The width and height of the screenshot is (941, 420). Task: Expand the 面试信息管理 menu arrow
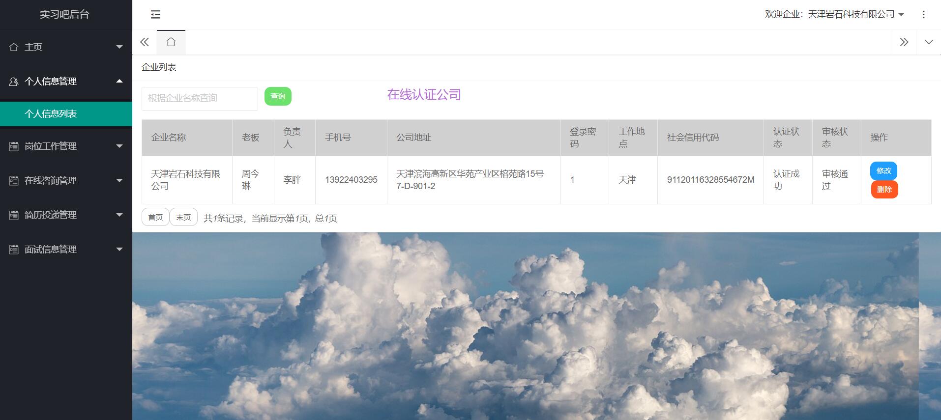point(119,250)
